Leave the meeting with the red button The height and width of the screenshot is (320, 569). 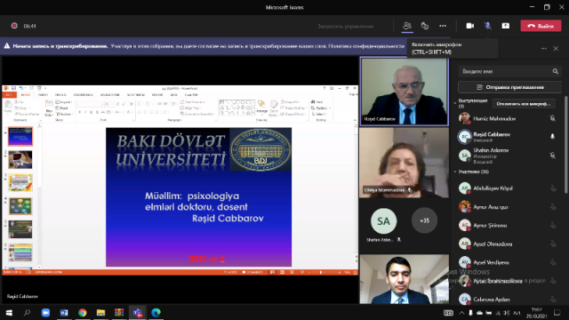541,26
